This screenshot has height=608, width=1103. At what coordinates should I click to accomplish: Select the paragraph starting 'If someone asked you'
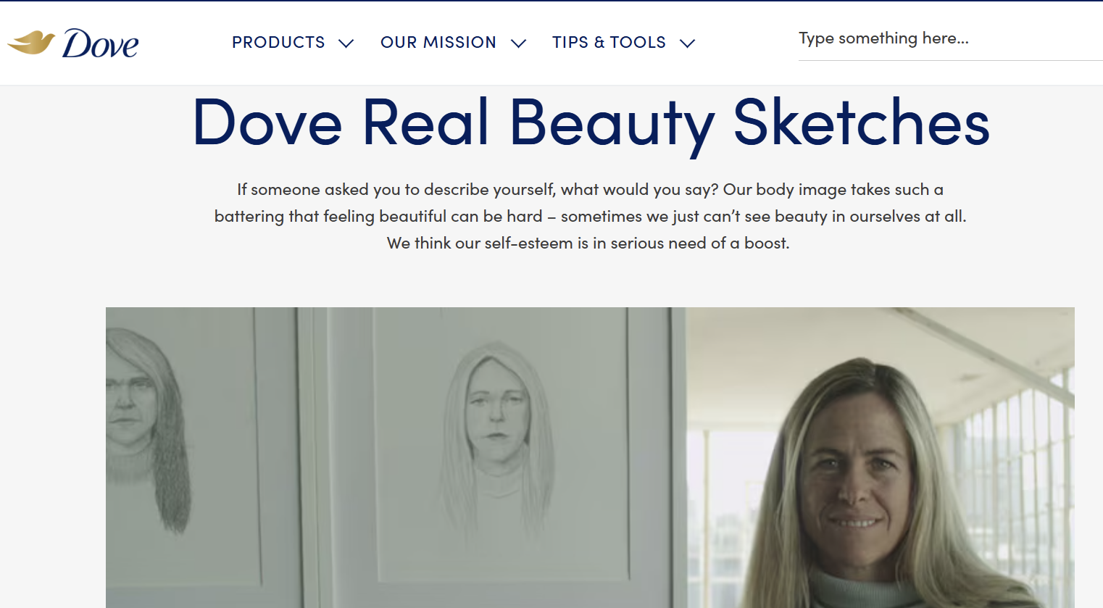(x=590, y=216)
